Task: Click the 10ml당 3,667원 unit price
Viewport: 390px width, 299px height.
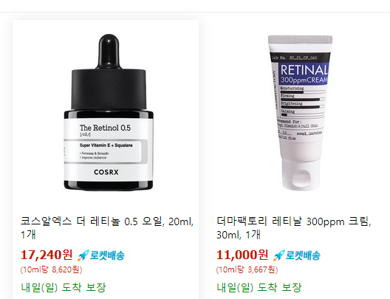Action: tap(247, 269)
